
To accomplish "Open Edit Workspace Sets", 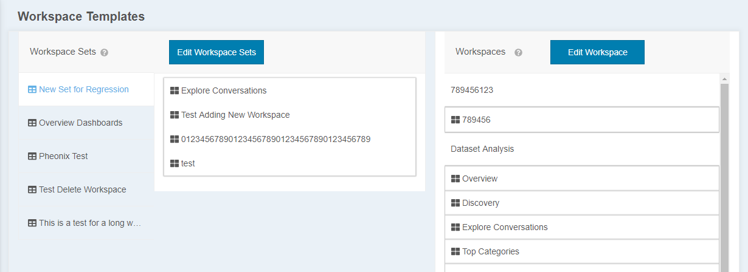I will (216, 52).
